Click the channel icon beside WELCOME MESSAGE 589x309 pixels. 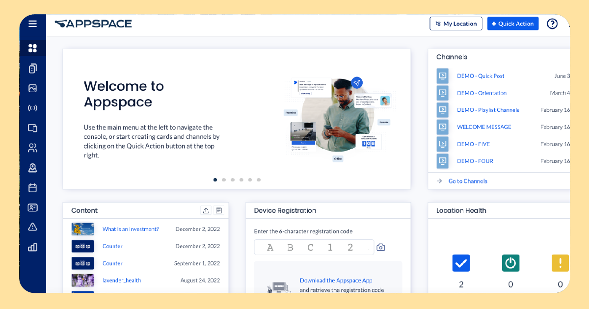(x=443, y=127)
